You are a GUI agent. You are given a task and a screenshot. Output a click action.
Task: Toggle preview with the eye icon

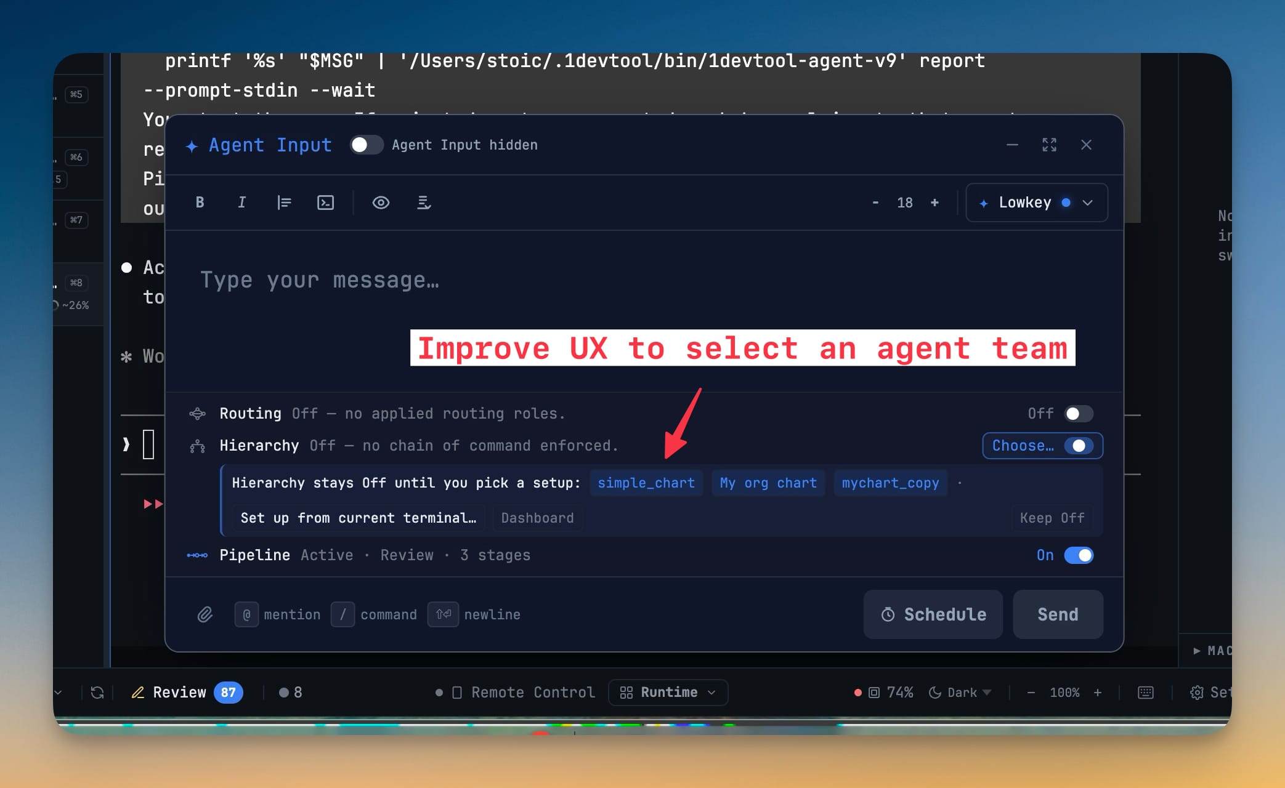381,203
